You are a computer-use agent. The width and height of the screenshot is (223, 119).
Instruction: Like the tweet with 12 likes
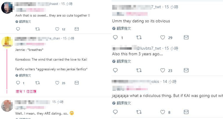(57, 29)
